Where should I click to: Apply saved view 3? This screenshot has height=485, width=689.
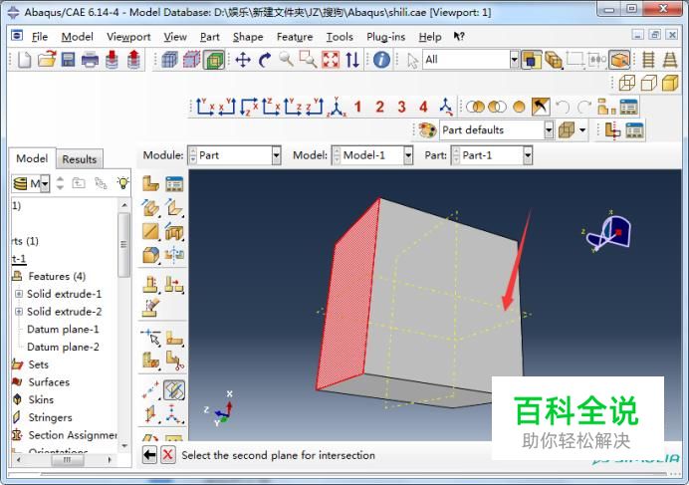pyautogui.click(x=401, y=107)
